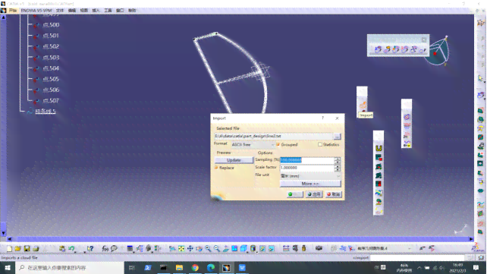Click the Update preview button
The image size is (487, 274).
(234, 160)
